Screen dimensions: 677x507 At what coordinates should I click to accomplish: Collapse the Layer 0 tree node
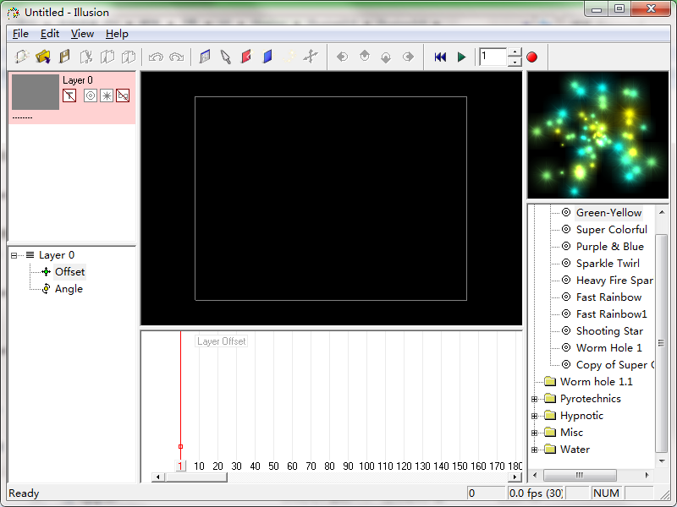click(14, 255)
